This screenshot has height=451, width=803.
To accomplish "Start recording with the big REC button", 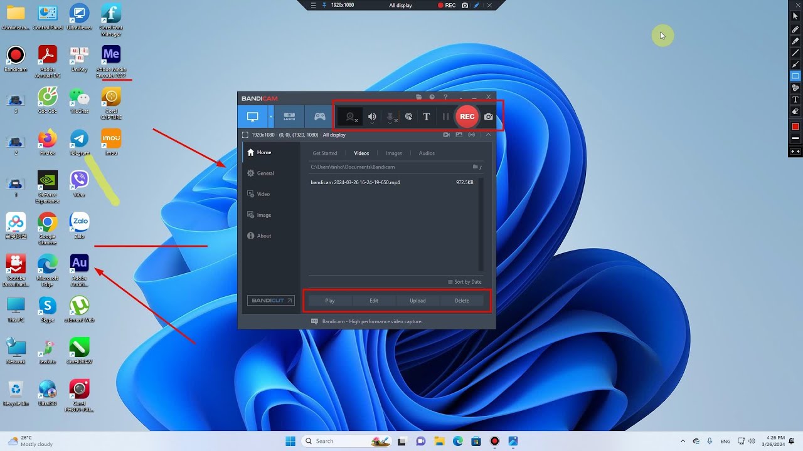I will (x=467, y=117).
